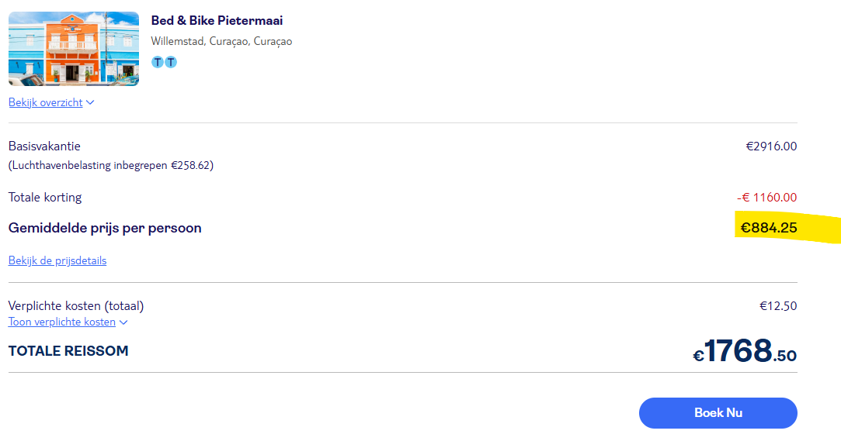Click the yellow highlighted €884.25 price
Image resolution: width=841 pixels, height=441 pixels.
coord(768,228)
